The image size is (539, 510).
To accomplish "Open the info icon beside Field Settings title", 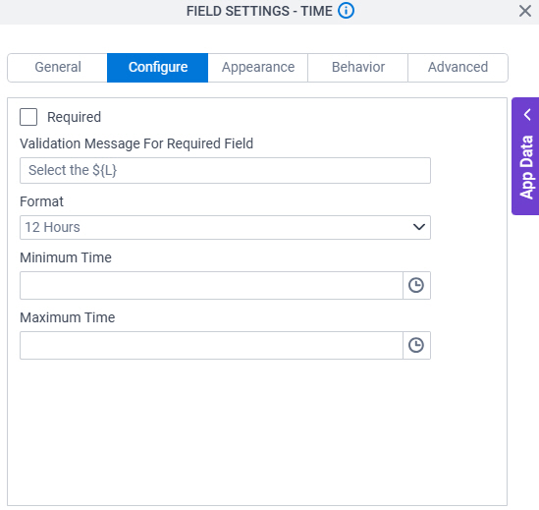I will [x=346, y=11].
